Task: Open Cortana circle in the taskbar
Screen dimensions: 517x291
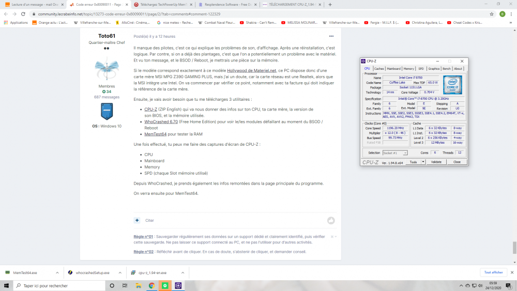Action: [x=112, y=285]
